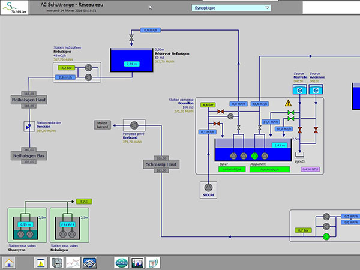Click the green running pump in the Boumillen tank
Image resolution: width=360 pixels, height=270 pixels.
(x=254, y=156)
